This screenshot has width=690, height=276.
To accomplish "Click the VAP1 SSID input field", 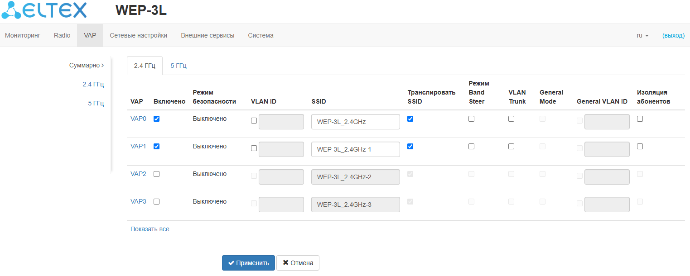I will pos(355,149).
